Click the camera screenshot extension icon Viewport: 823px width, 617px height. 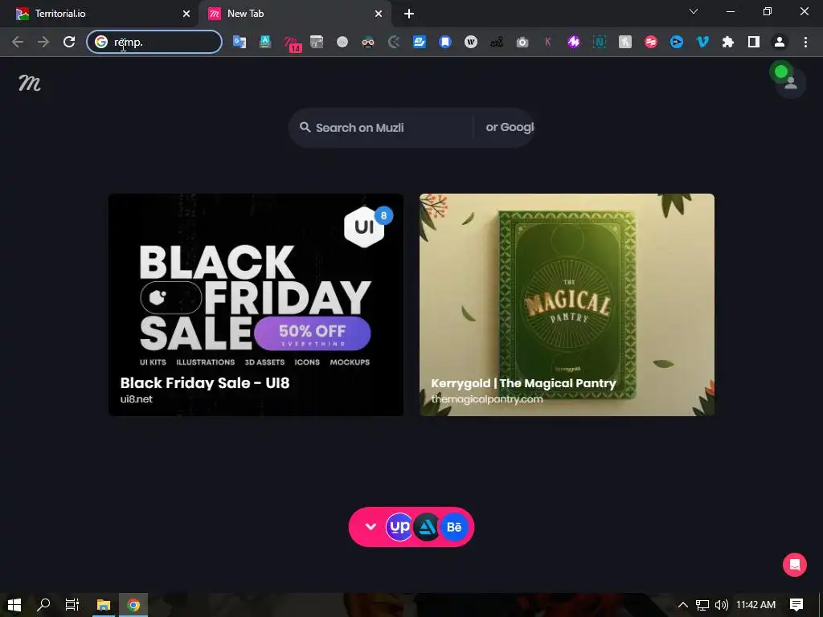pos(522,42)
